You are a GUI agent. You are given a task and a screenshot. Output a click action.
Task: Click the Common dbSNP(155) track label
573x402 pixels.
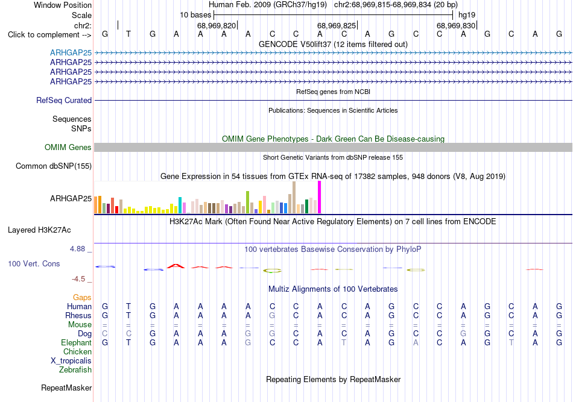(53, 166)
